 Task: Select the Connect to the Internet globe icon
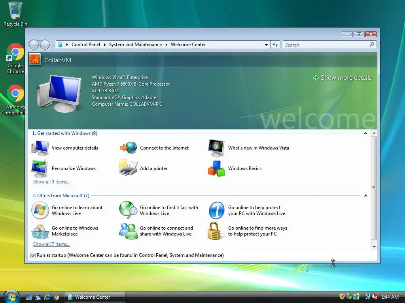[x=129, y=148]
